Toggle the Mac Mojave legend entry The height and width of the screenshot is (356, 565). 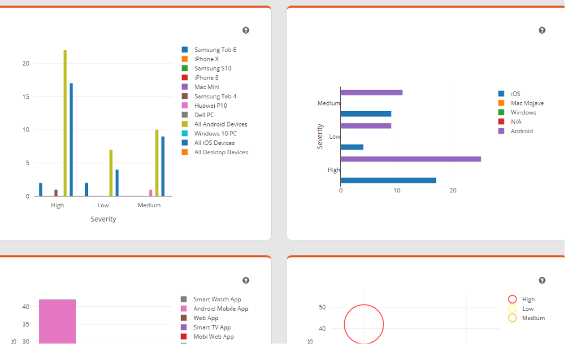tap(527, 103)
